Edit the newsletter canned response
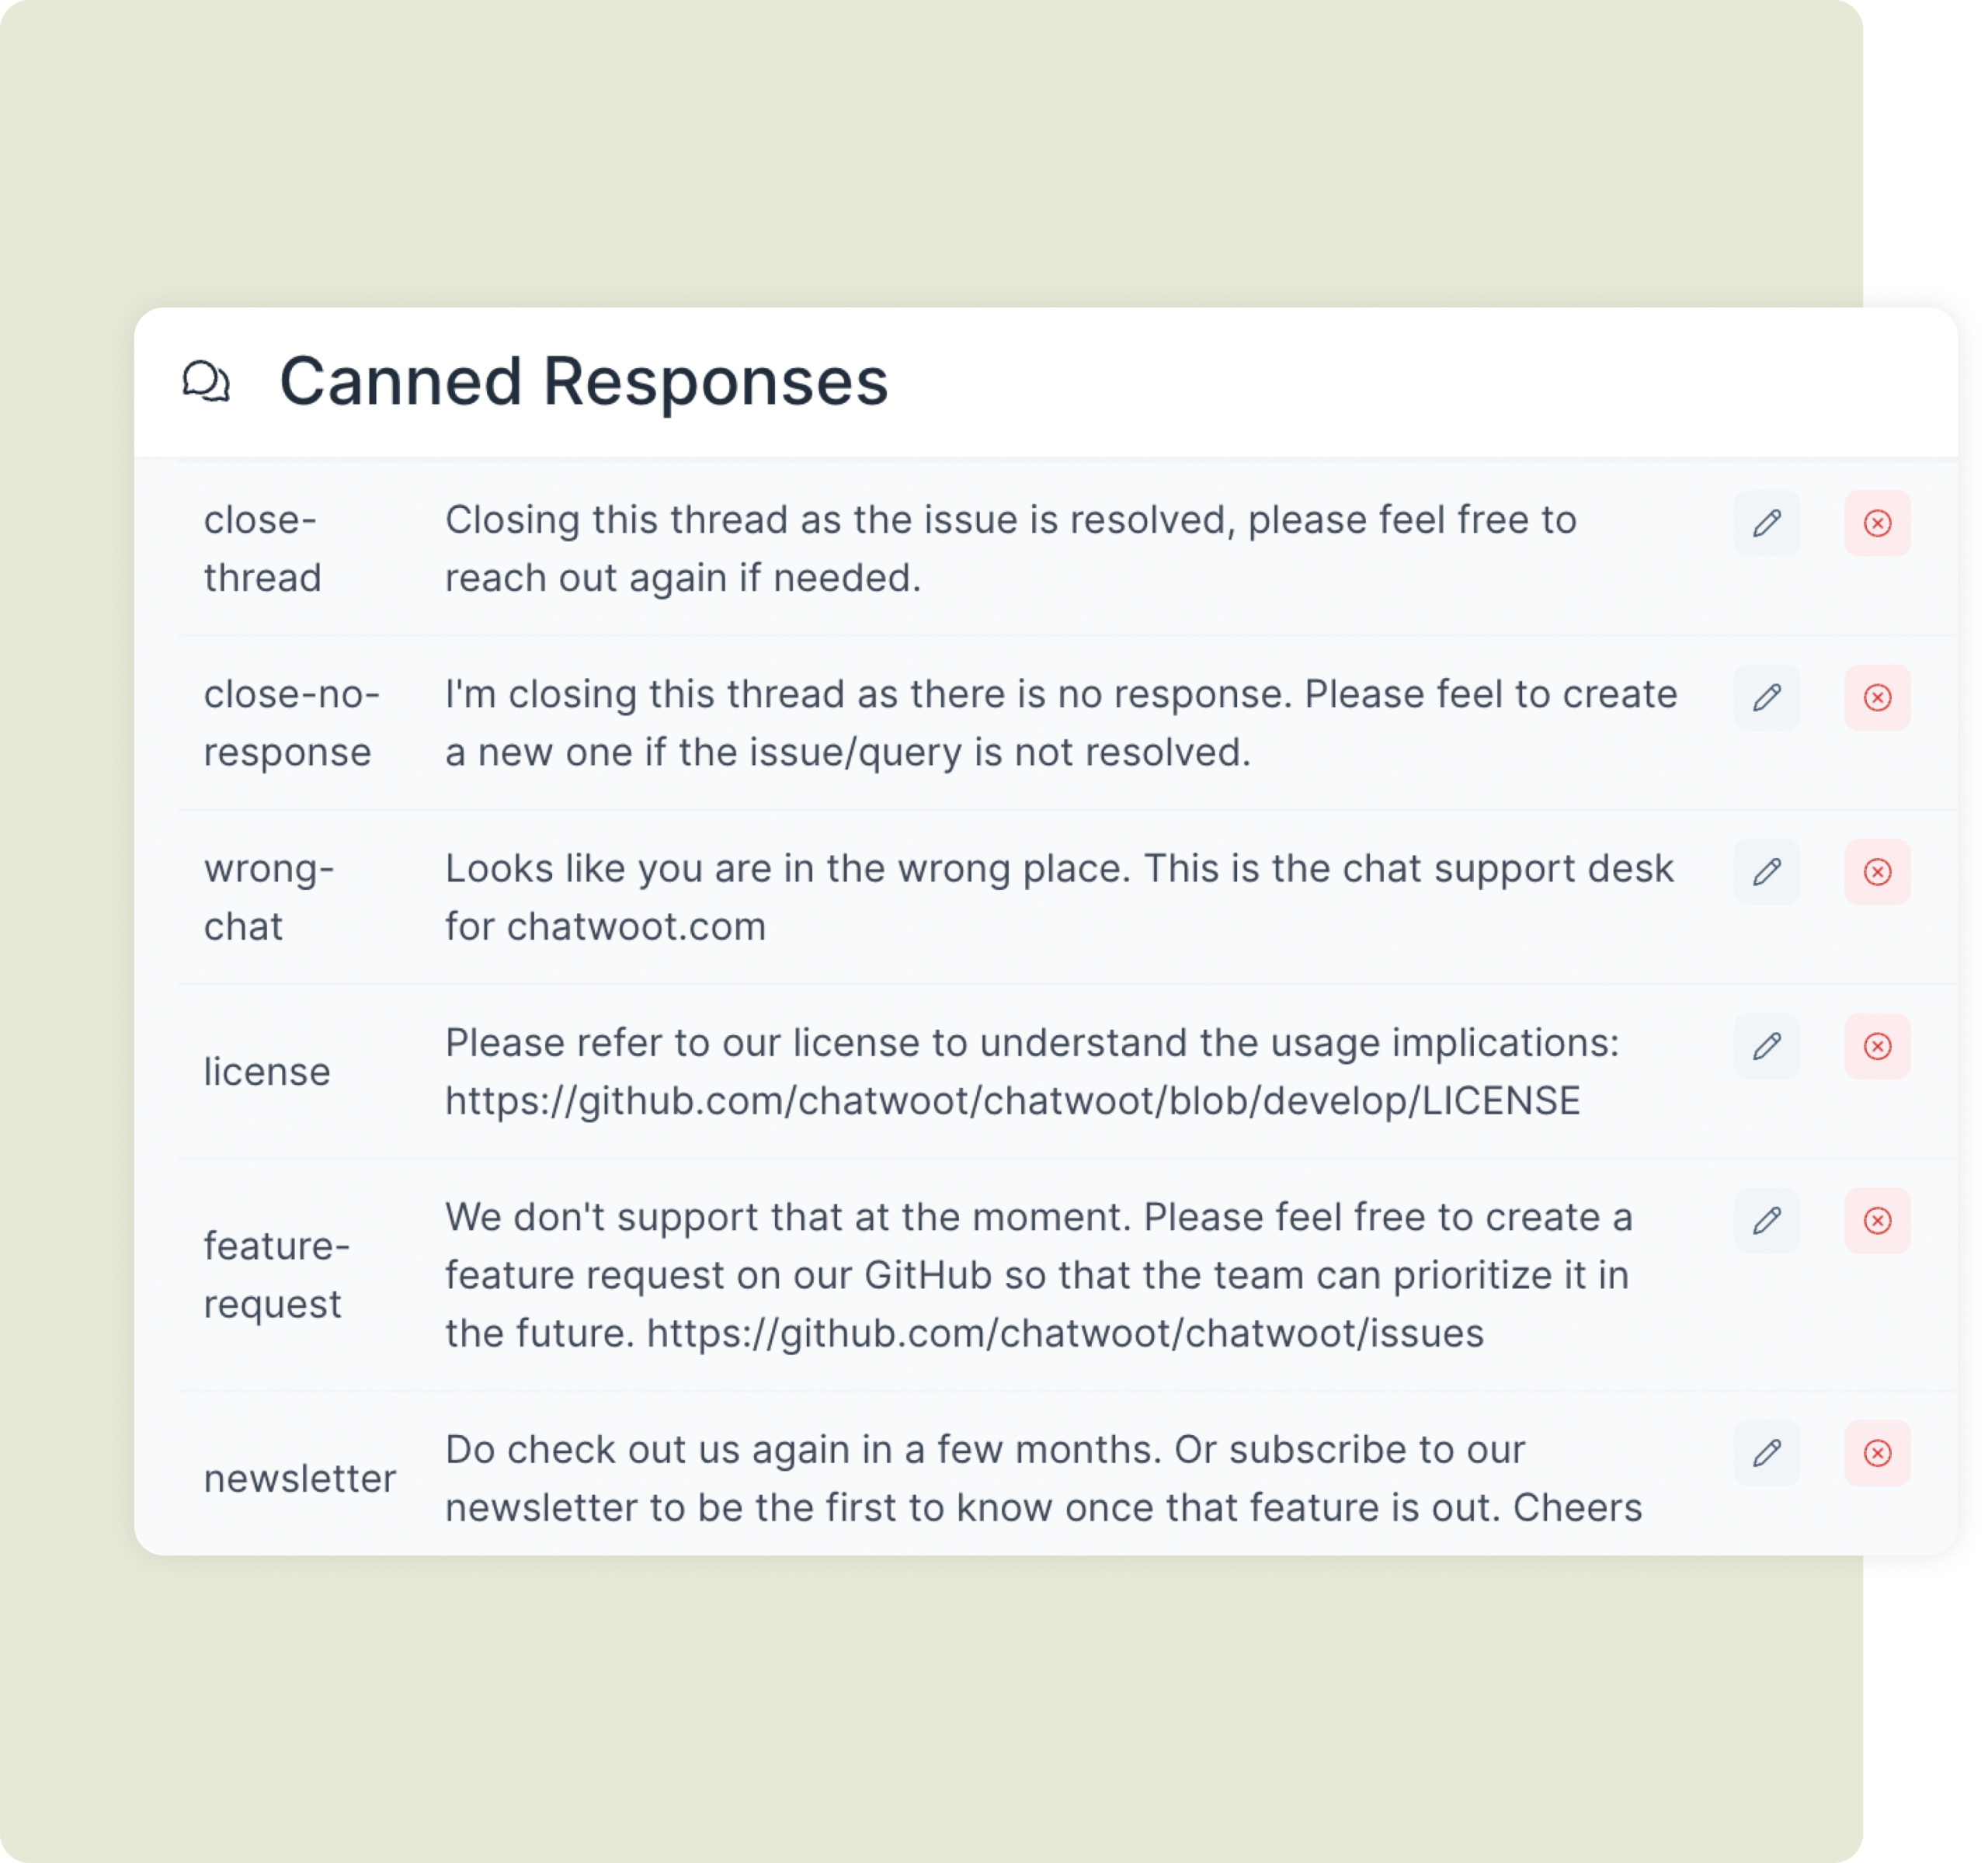Viewport: 1988px width, 1863px height. pyautogui.click(x=1768, y=1454)
